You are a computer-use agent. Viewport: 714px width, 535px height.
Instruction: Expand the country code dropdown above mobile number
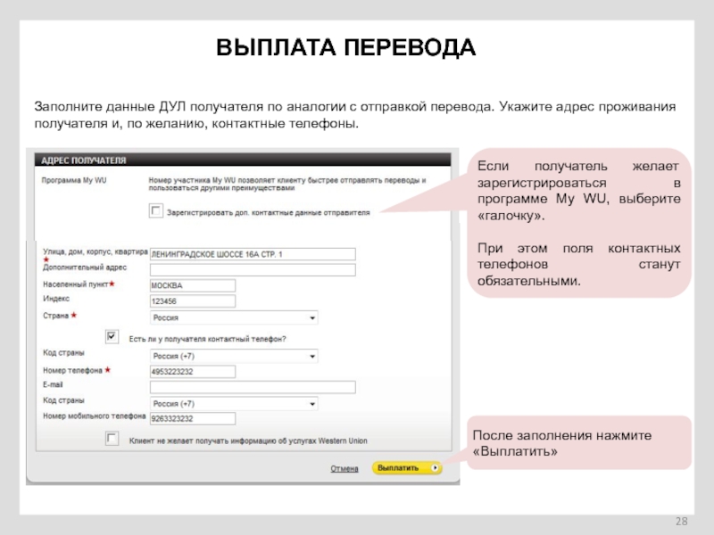[234, 403]
